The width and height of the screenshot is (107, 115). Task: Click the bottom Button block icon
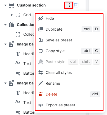(x=18, y=112)
